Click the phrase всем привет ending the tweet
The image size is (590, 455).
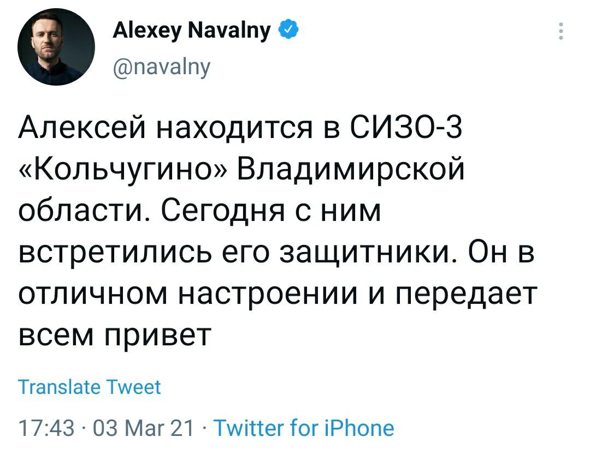(x=114, y=334)
